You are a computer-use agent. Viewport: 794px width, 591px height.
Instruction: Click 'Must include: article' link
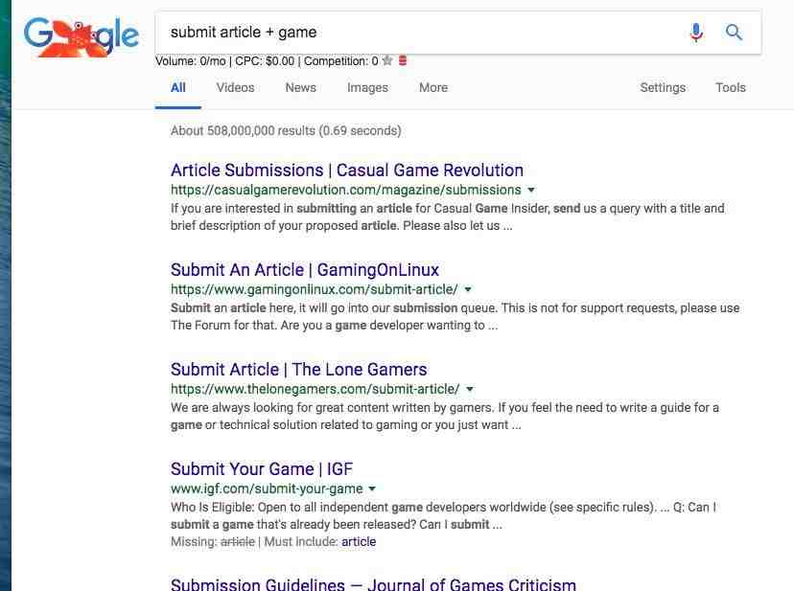(x=359, y=542)
